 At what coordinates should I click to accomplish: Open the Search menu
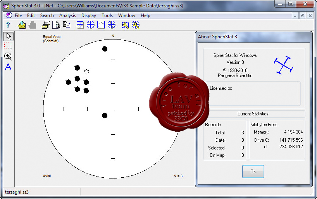pyautogui.click(x=47, y=15)
